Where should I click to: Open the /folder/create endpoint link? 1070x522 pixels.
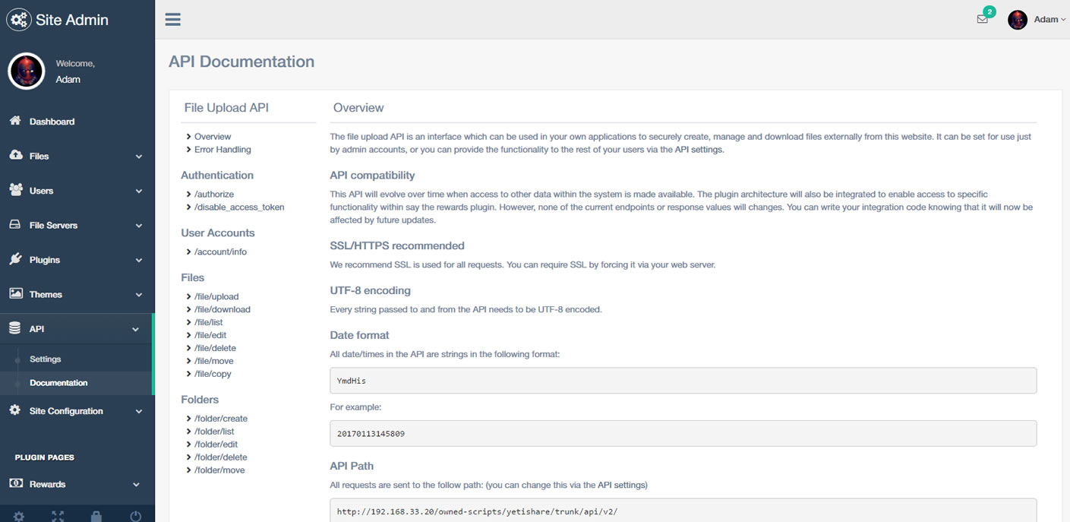221,419
